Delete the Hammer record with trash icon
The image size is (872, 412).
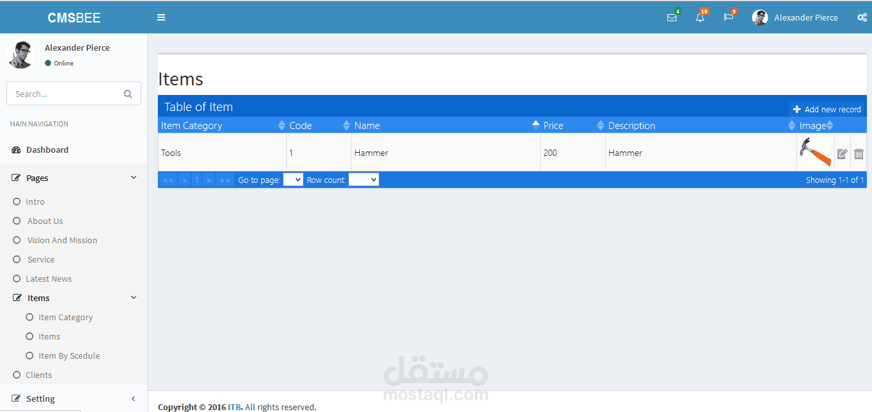tap(859, 153)
